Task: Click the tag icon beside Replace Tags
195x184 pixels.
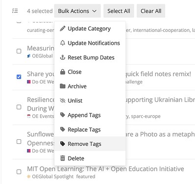Action: 63,130
